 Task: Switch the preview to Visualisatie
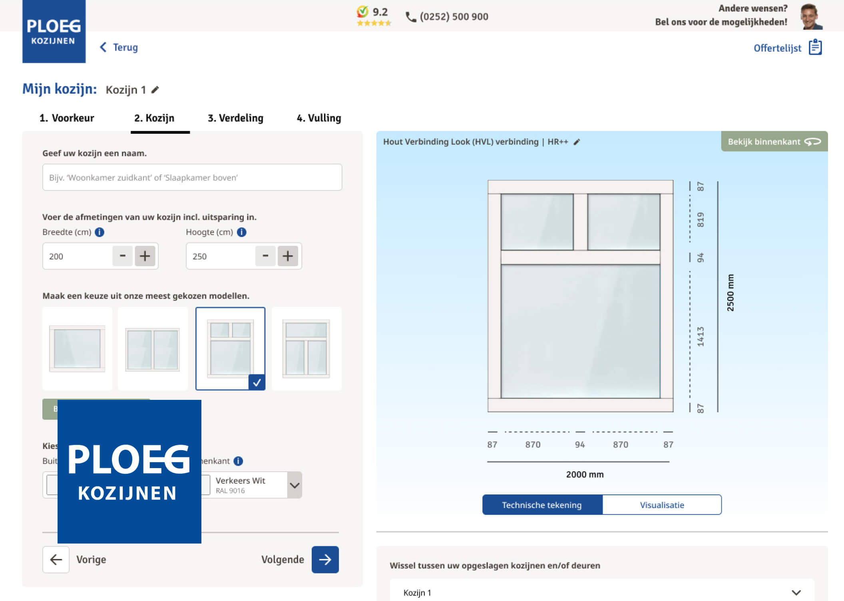click(x=662, y=504)
